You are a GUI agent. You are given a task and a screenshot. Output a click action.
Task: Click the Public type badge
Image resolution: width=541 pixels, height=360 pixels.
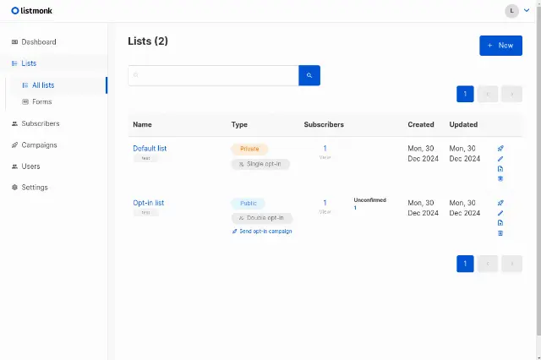[248, 204]
